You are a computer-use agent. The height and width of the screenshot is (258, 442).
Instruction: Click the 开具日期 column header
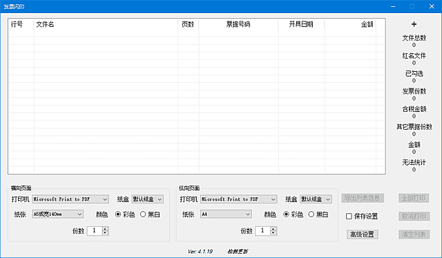[301, 24]
